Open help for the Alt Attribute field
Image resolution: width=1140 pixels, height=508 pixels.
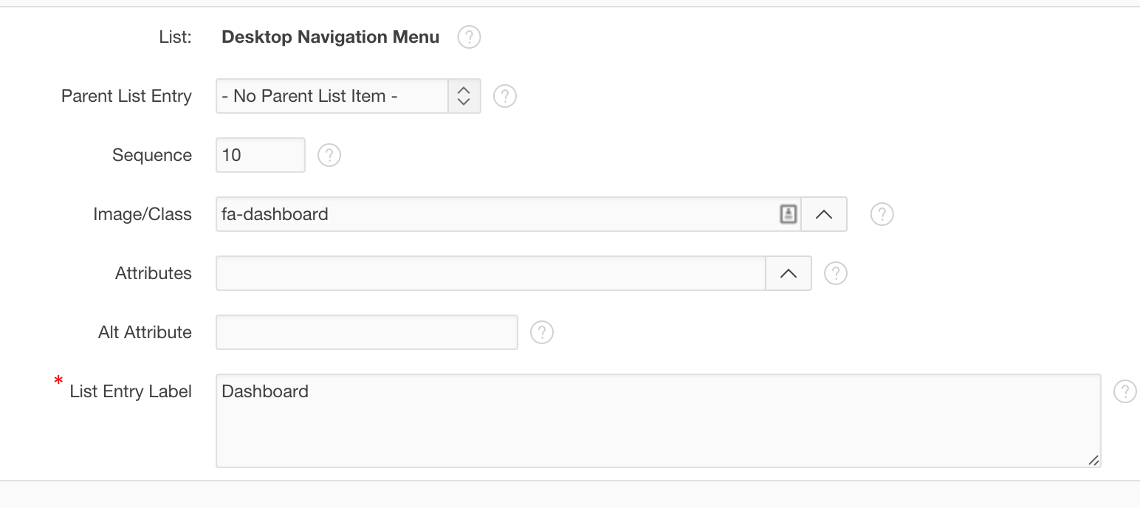(542, 332)
